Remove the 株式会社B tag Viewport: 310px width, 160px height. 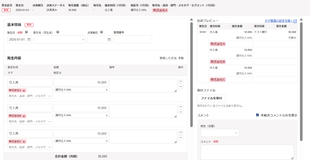(x=24, y=116)
